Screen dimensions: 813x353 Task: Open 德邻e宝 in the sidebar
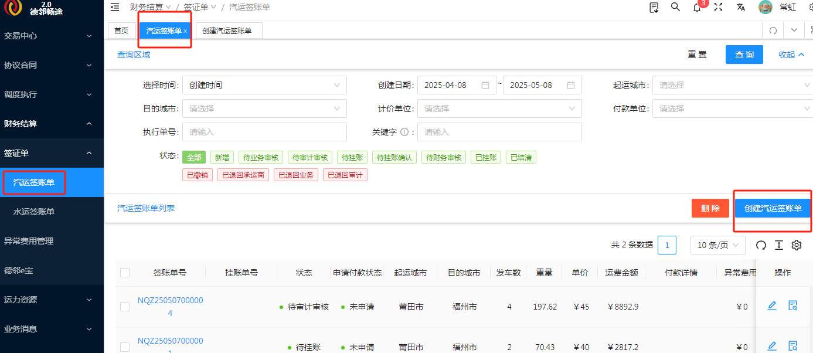coord(52,270)
